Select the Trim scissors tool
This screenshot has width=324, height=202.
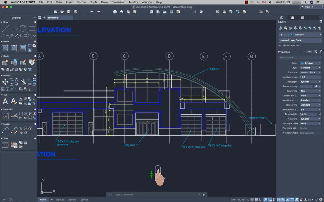[24, 82]
